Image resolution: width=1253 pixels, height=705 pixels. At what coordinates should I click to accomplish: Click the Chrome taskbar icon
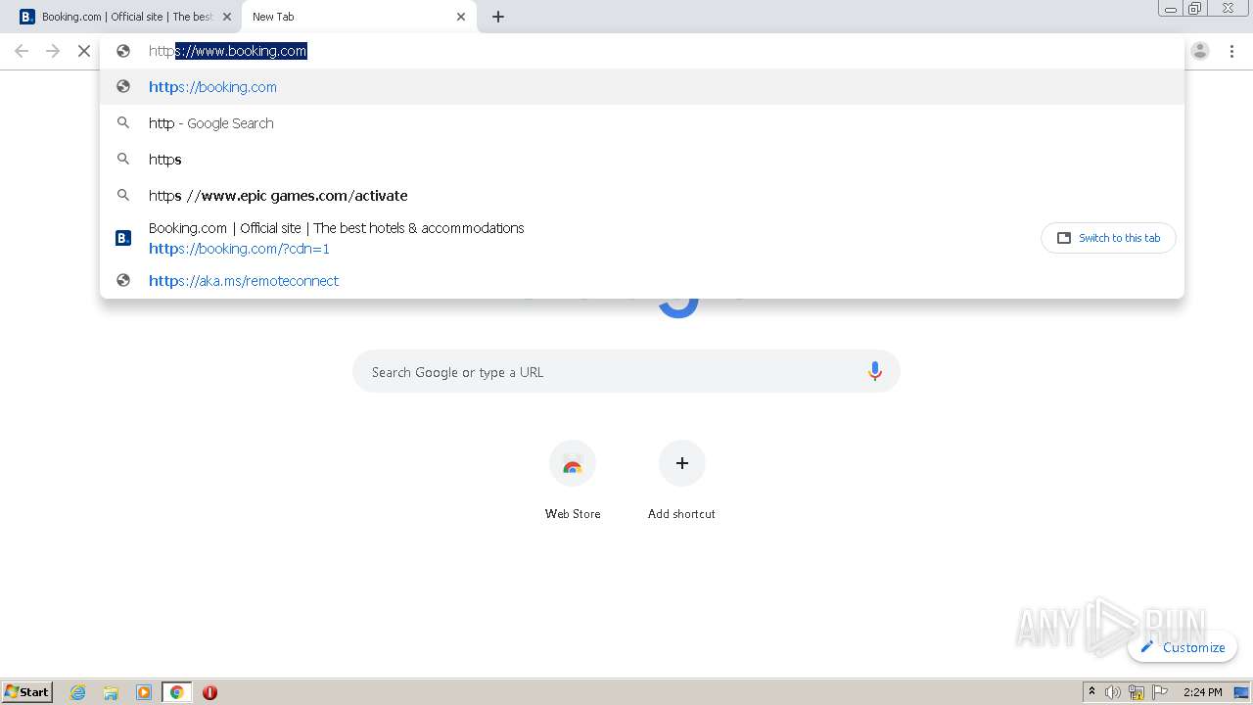point(177,692)
